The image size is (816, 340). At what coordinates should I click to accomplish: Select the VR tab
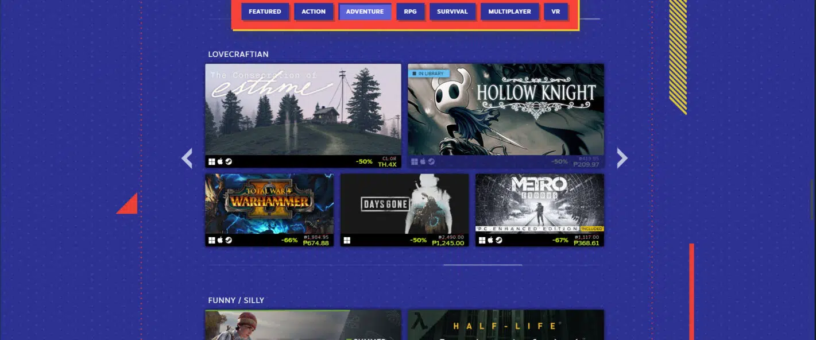tap(556, 11)
